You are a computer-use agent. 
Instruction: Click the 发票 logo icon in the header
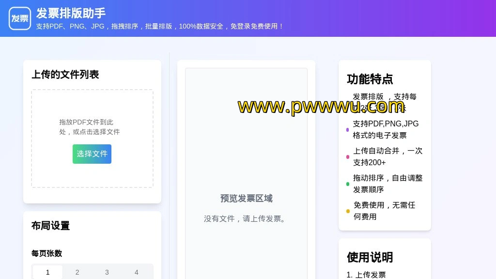pos(19,18)
